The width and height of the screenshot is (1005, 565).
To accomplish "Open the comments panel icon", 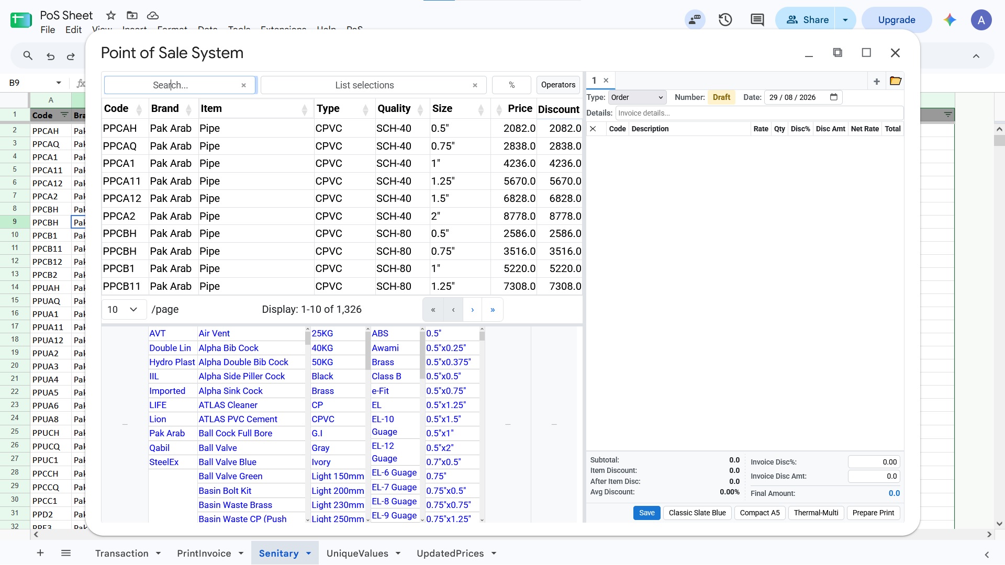I will [757, 20].
